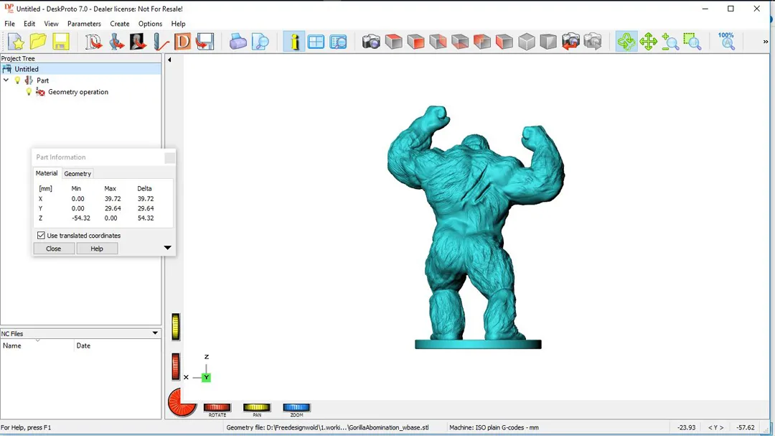Click the green Y axis box of orientation indicator
The image size is (775, 436).
coord(206,377)
